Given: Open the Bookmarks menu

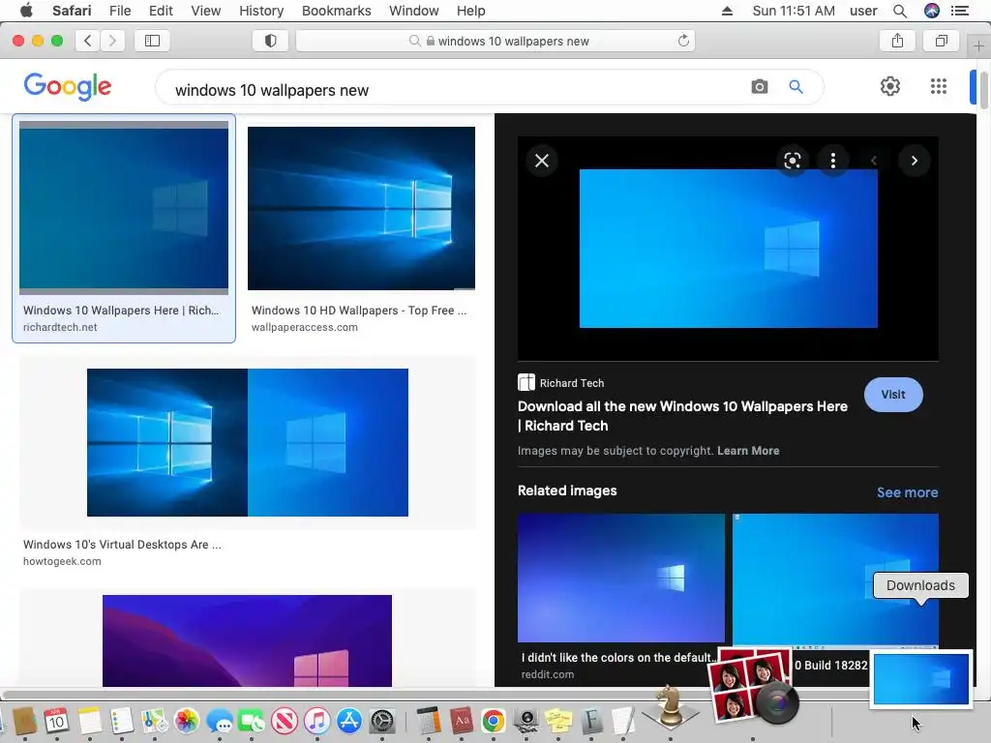Looking at the screenshot, I should pos(336,11).
